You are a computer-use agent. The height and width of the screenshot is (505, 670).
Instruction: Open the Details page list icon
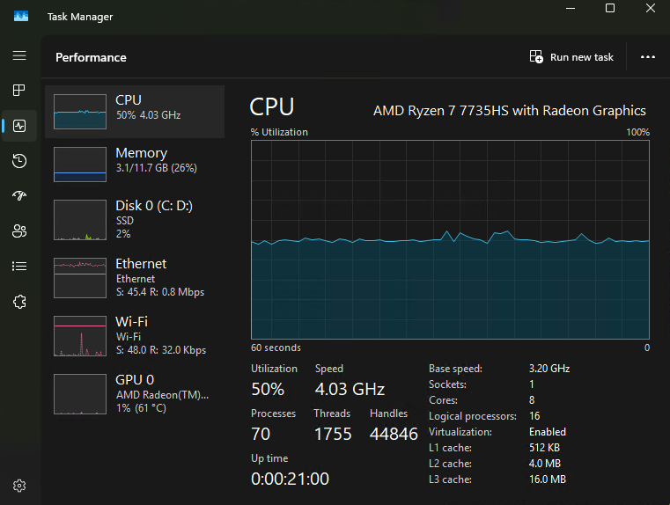point(19,267)
